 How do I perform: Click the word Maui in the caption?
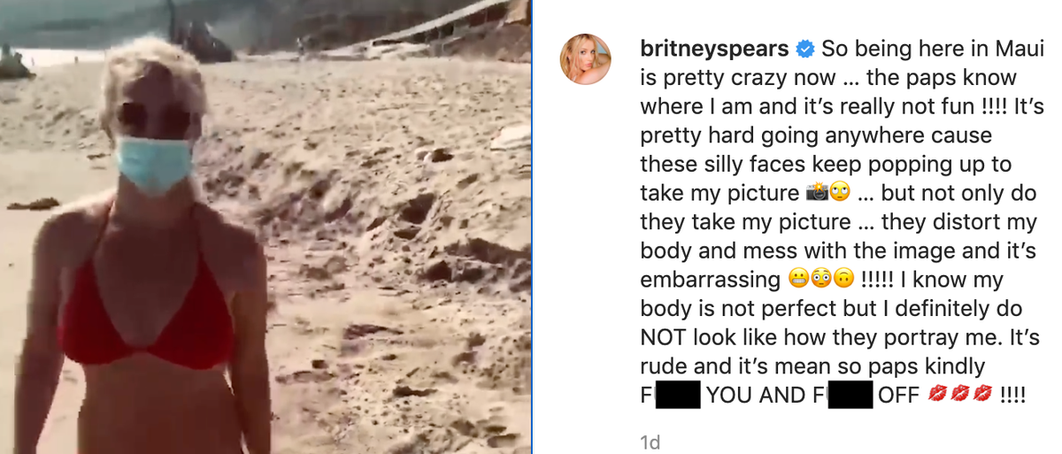(992, 50)
